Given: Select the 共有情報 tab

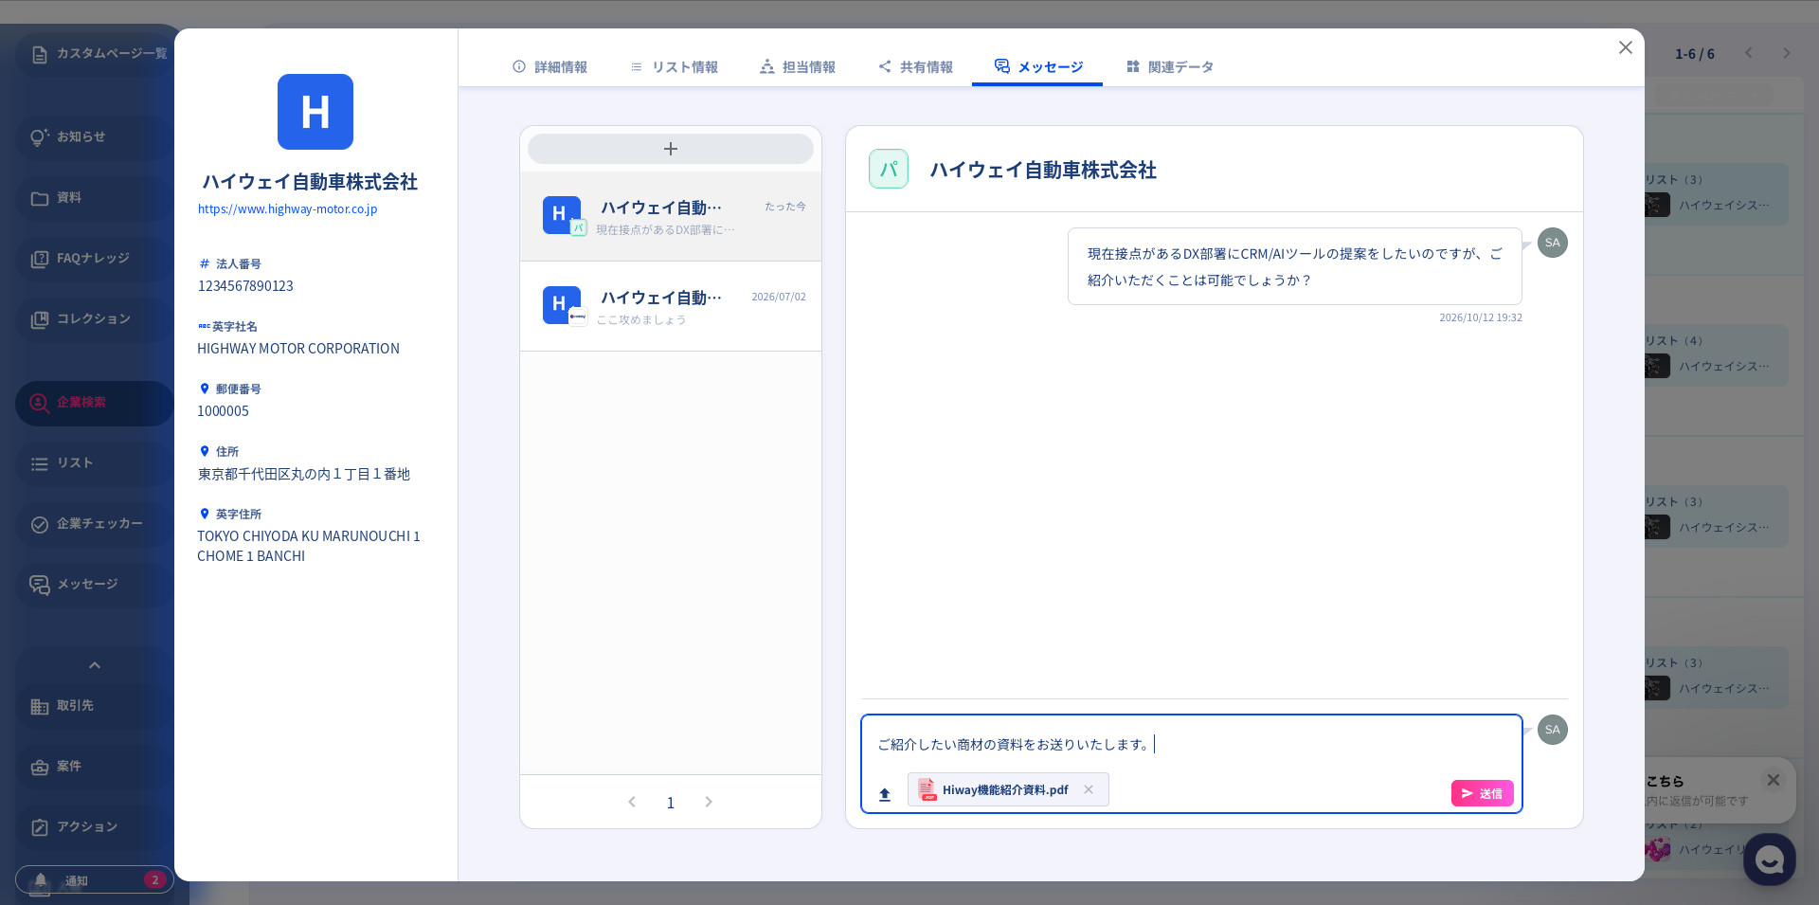Looking at the screenshot, I should (915, 66).
